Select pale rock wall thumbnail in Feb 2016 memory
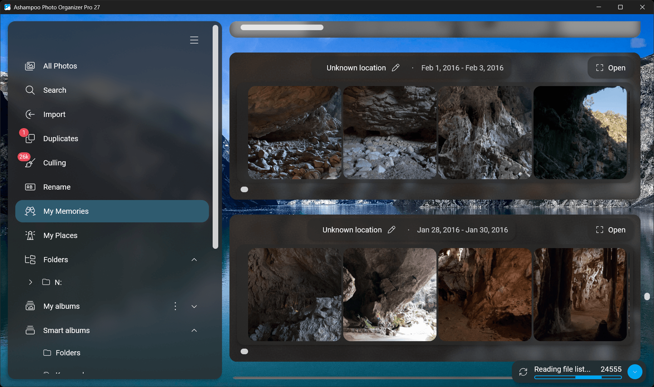The height and width of the screenshot is (387, 654). pyautogui.click(x=485, y=133)
